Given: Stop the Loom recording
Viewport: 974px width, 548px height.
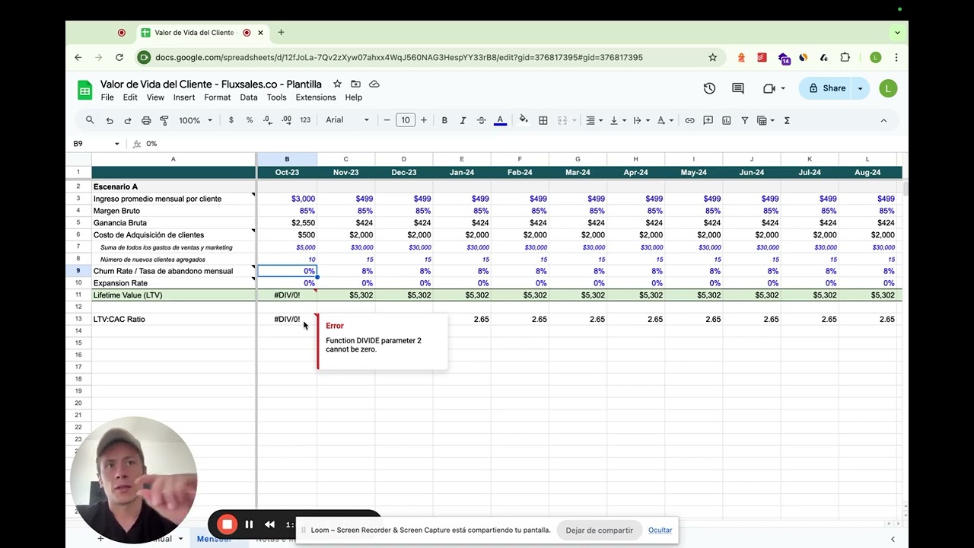Looking at the screenshot, I should point(227,524).
